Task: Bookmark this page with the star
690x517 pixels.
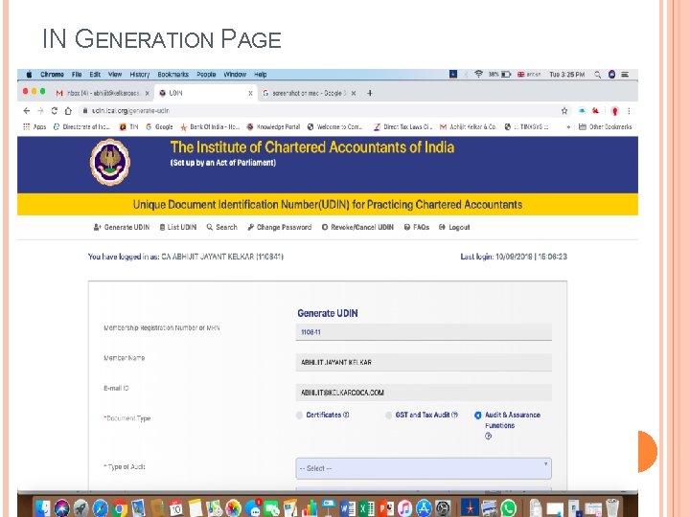Action: coord(564,111)
